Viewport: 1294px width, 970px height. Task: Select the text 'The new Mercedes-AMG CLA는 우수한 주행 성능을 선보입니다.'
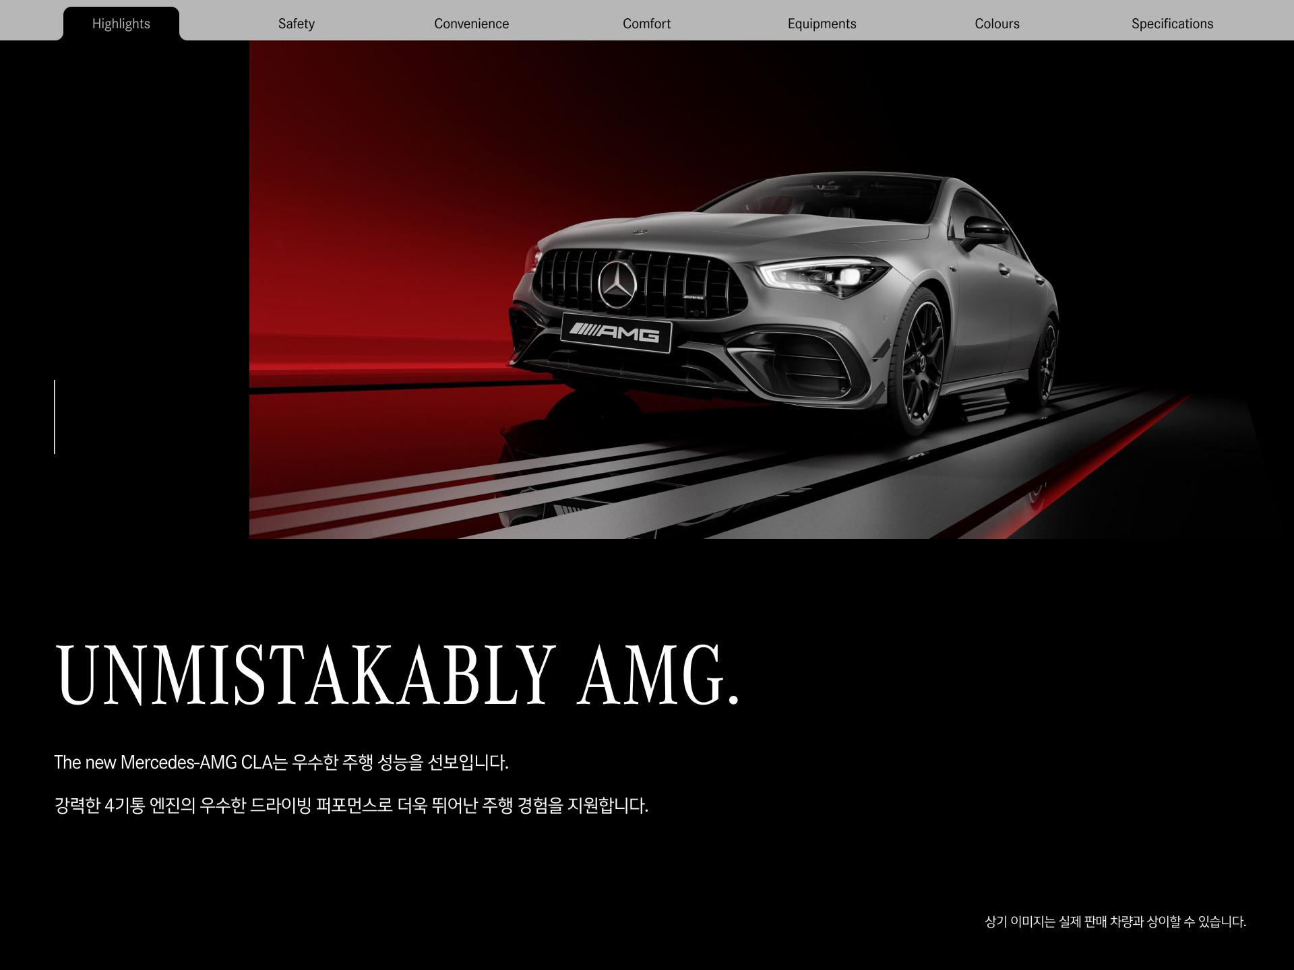pos(281,763)
